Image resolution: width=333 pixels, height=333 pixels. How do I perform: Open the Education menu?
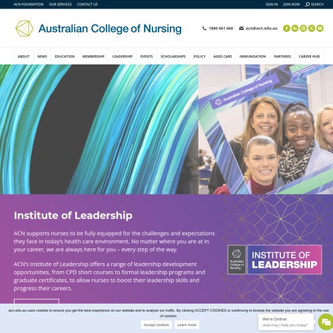coord(65,57)
